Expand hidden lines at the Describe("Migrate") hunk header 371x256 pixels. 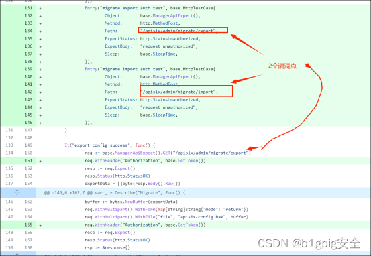17,192
